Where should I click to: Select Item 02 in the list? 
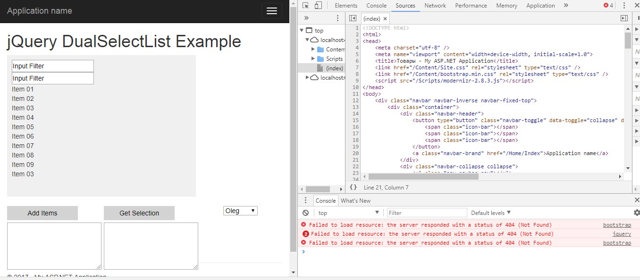point(23,99)
